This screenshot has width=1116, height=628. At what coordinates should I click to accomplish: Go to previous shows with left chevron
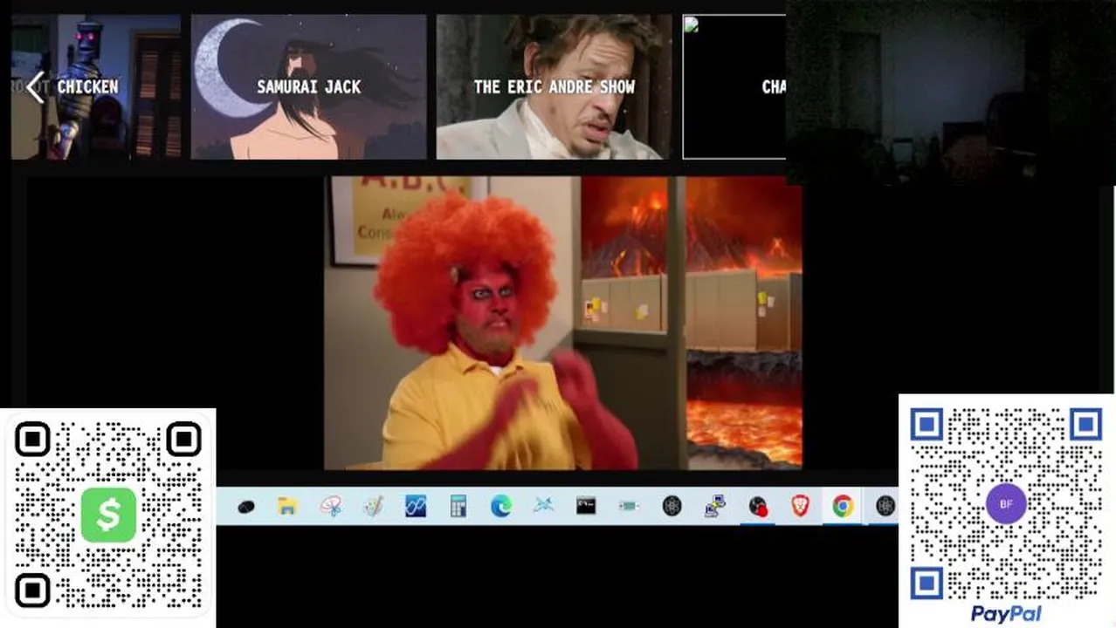click(x=35, y=87)
